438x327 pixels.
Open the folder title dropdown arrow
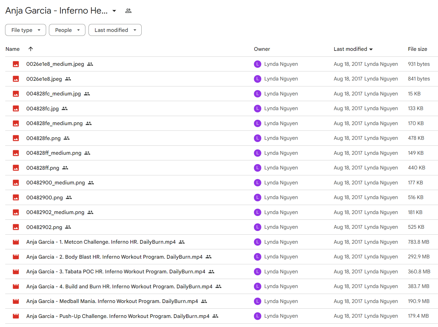coord(114,11)
